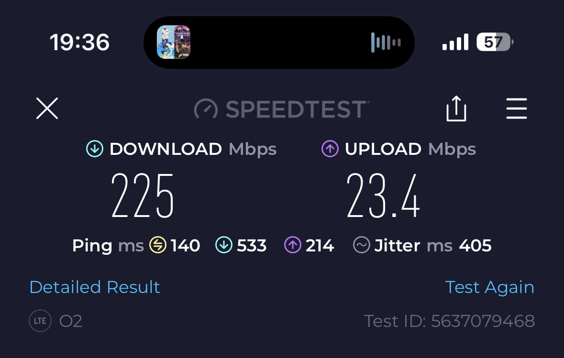Open the Detailed Result link
This screenshot has width=564, height=358.
pyautogui.click(x=95, y=287)
